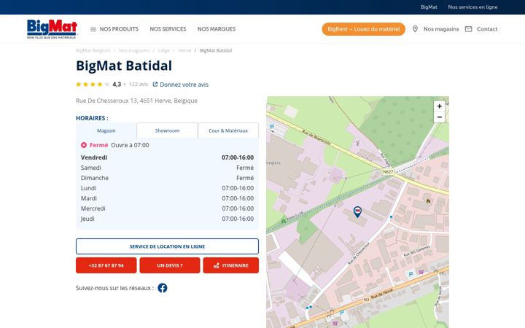The width and height of the screenshot is (525, 328).
Task: Go to Nos magasins breadcrumb
Action: (x=134, y=50)
